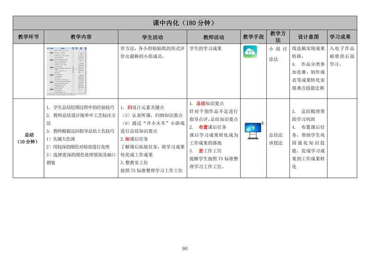
Task: Click the 教学手段 column header
Action: (253, 37)
